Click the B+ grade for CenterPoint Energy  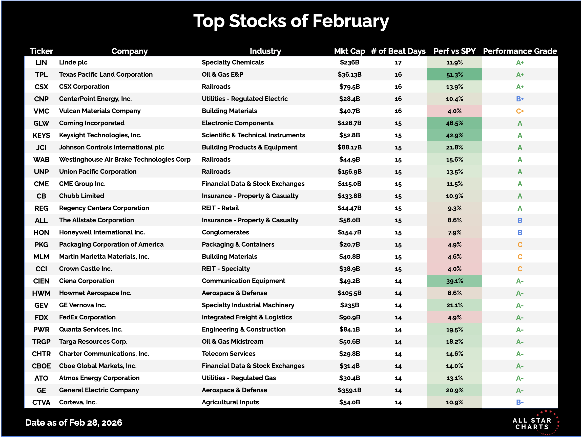[x=520, y=99]
